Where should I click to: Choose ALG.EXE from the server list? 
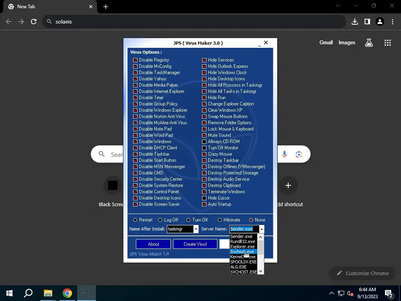pos(243,267)
